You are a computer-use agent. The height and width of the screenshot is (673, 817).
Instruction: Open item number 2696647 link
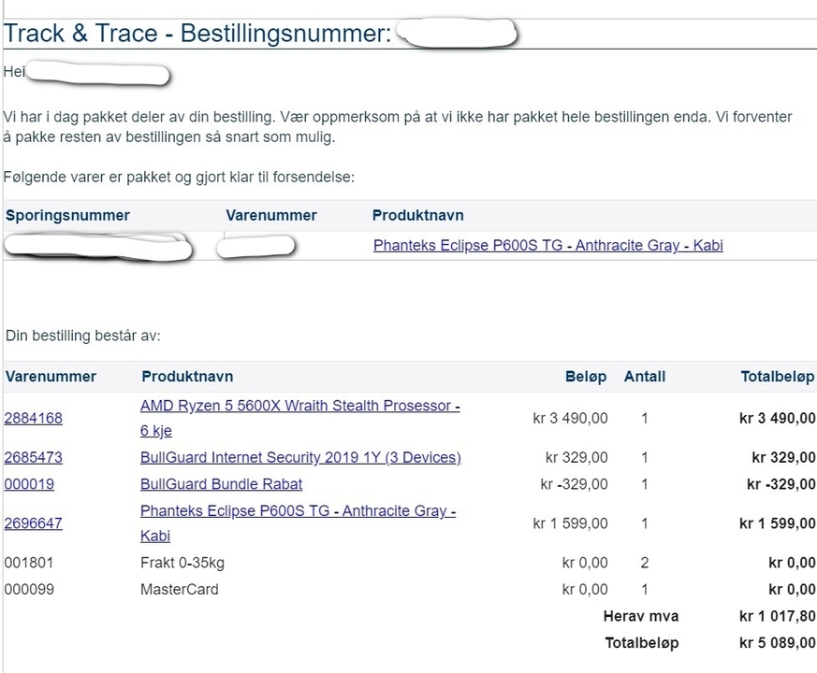tap(34, 523)
